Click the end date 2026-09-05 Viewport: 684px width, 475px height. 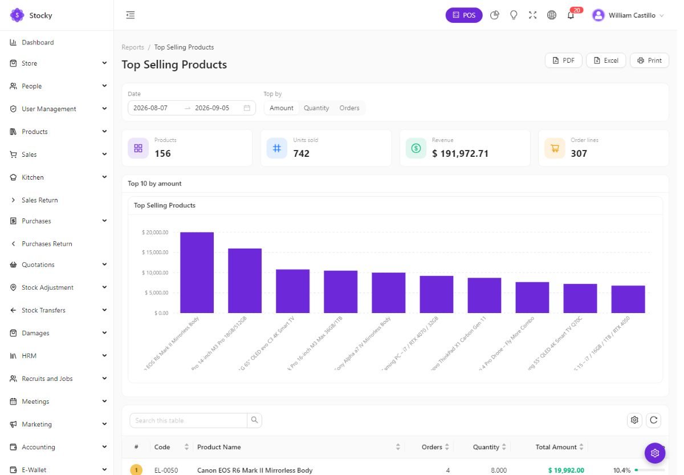pyautogui.click(x=212, y=108)
